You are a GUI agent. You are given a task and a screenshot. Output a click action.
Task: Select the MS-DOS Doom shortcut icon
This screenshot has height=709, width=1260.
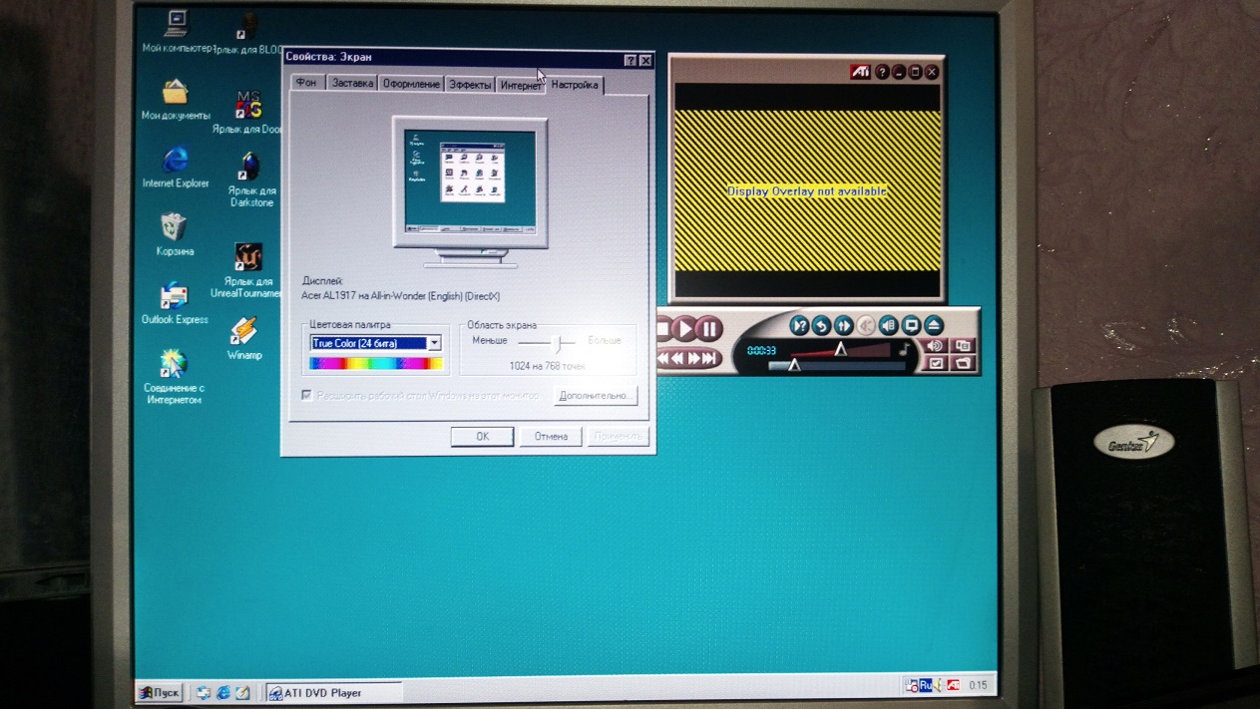point(248,111)
